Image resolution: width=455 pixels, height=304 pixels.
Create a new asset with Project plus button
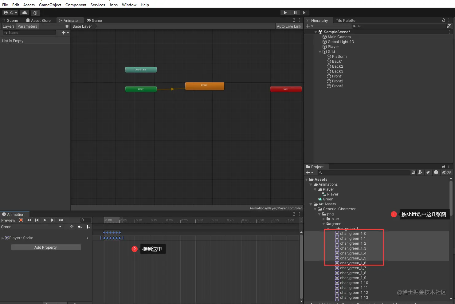point(310,172)
